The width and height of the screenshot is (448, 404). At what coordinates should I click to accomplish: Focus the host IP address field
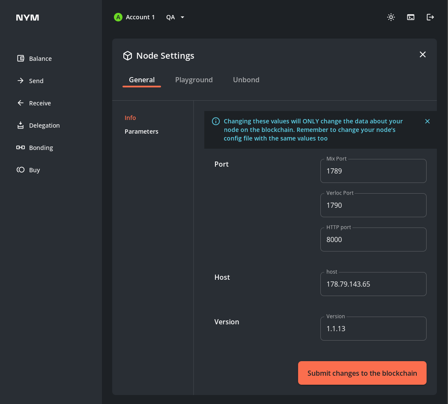coord(373,284)
